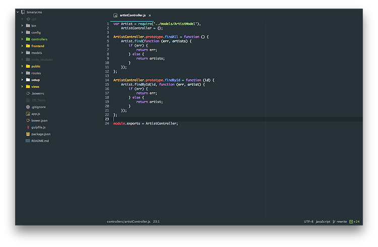Click 'findAll' in line 4

(171, 37)
